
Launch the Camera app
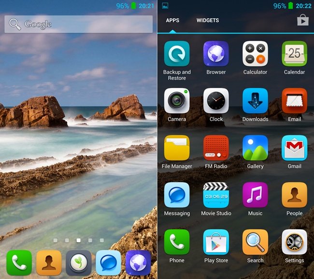point(177,101)
